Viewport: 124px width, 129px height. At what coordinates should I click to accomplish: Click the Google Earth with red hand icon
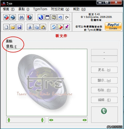click(x=6, y=17)
